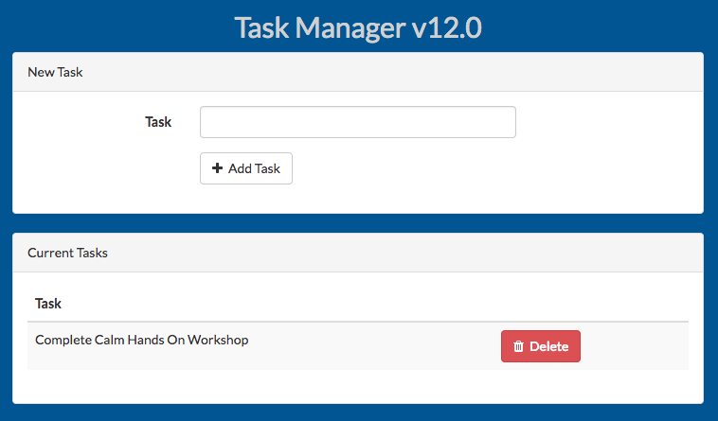Click the v12.0 version number in the title
The width and height of the screenshot is (718, 421).
446,27
